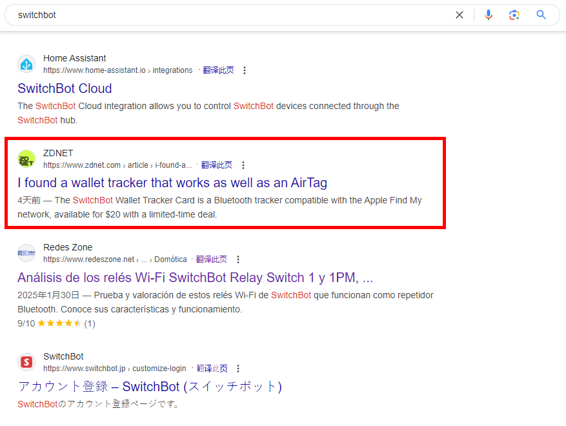Open more options for ZDNET result
This screenshot has width=566, height=426.
(x=243, y=165)
